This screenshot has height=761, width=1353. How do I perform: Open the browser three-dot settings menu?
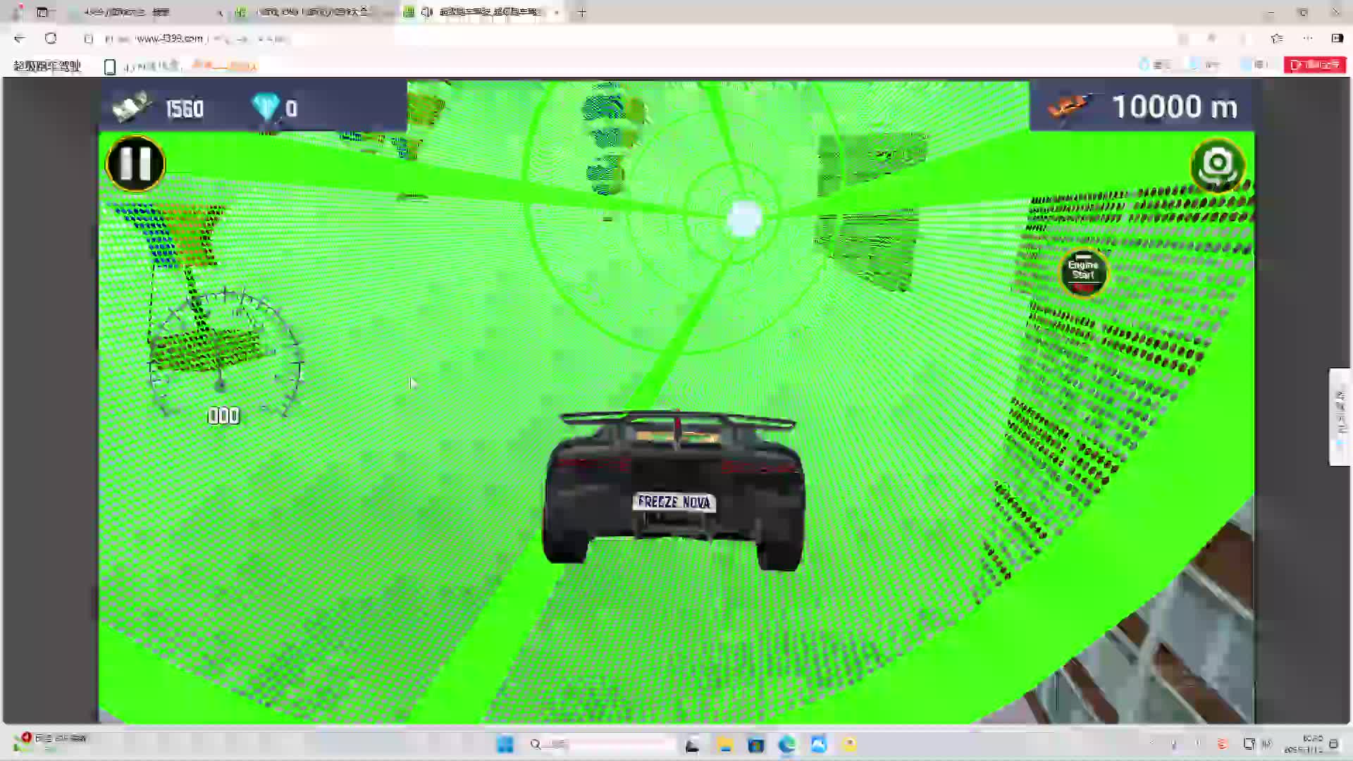(x=1308, y=39)
